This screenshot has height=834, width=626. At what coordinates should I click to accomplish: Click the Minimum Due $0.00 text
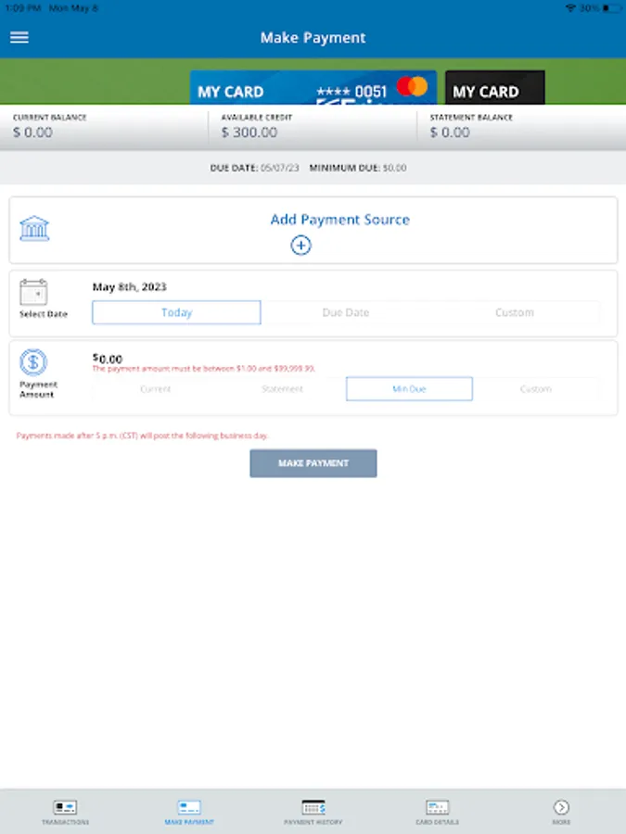coord(358,168)
